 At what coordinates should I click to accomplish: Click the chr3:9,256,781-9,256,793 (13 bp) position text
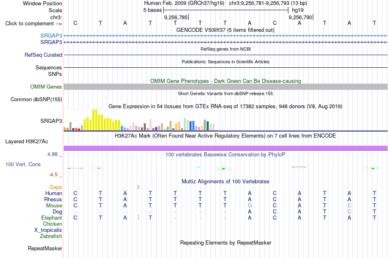[268, 3]
